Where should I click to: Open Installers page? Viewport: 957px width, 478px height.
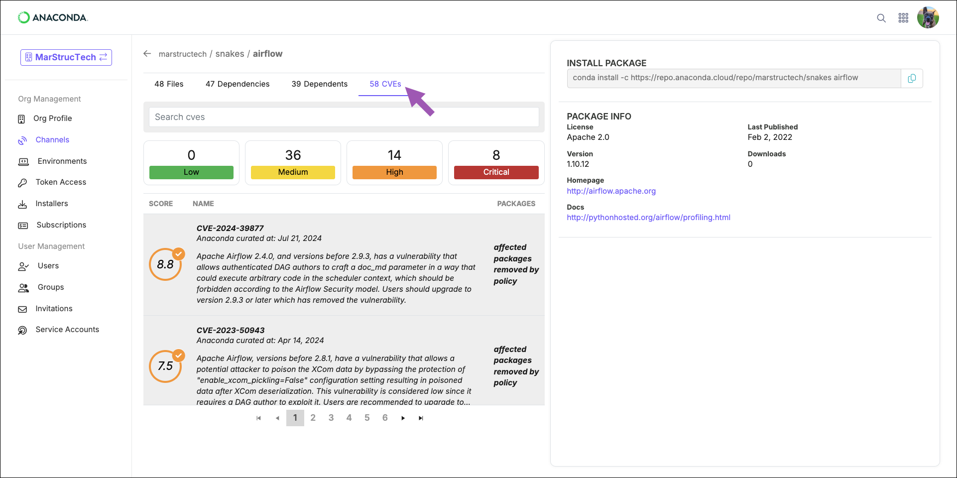click(52, 204)
